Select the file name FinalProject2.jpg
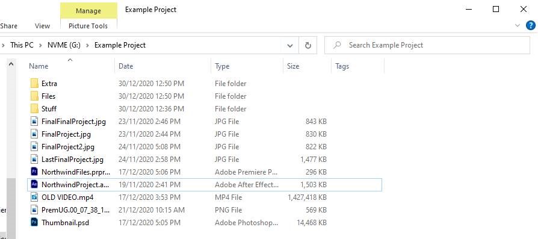The image size is (538, 239). [x=68, y=147]
